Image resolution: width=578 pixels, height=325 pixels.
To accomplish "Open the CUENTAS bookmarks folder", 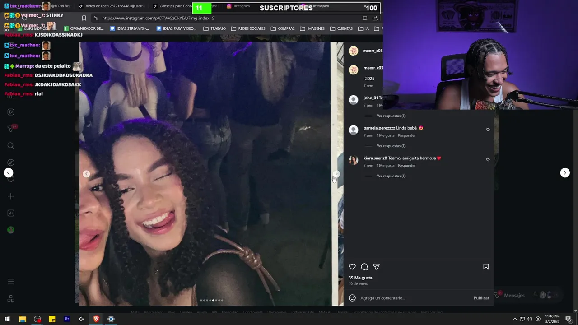I will pos(341,28).
